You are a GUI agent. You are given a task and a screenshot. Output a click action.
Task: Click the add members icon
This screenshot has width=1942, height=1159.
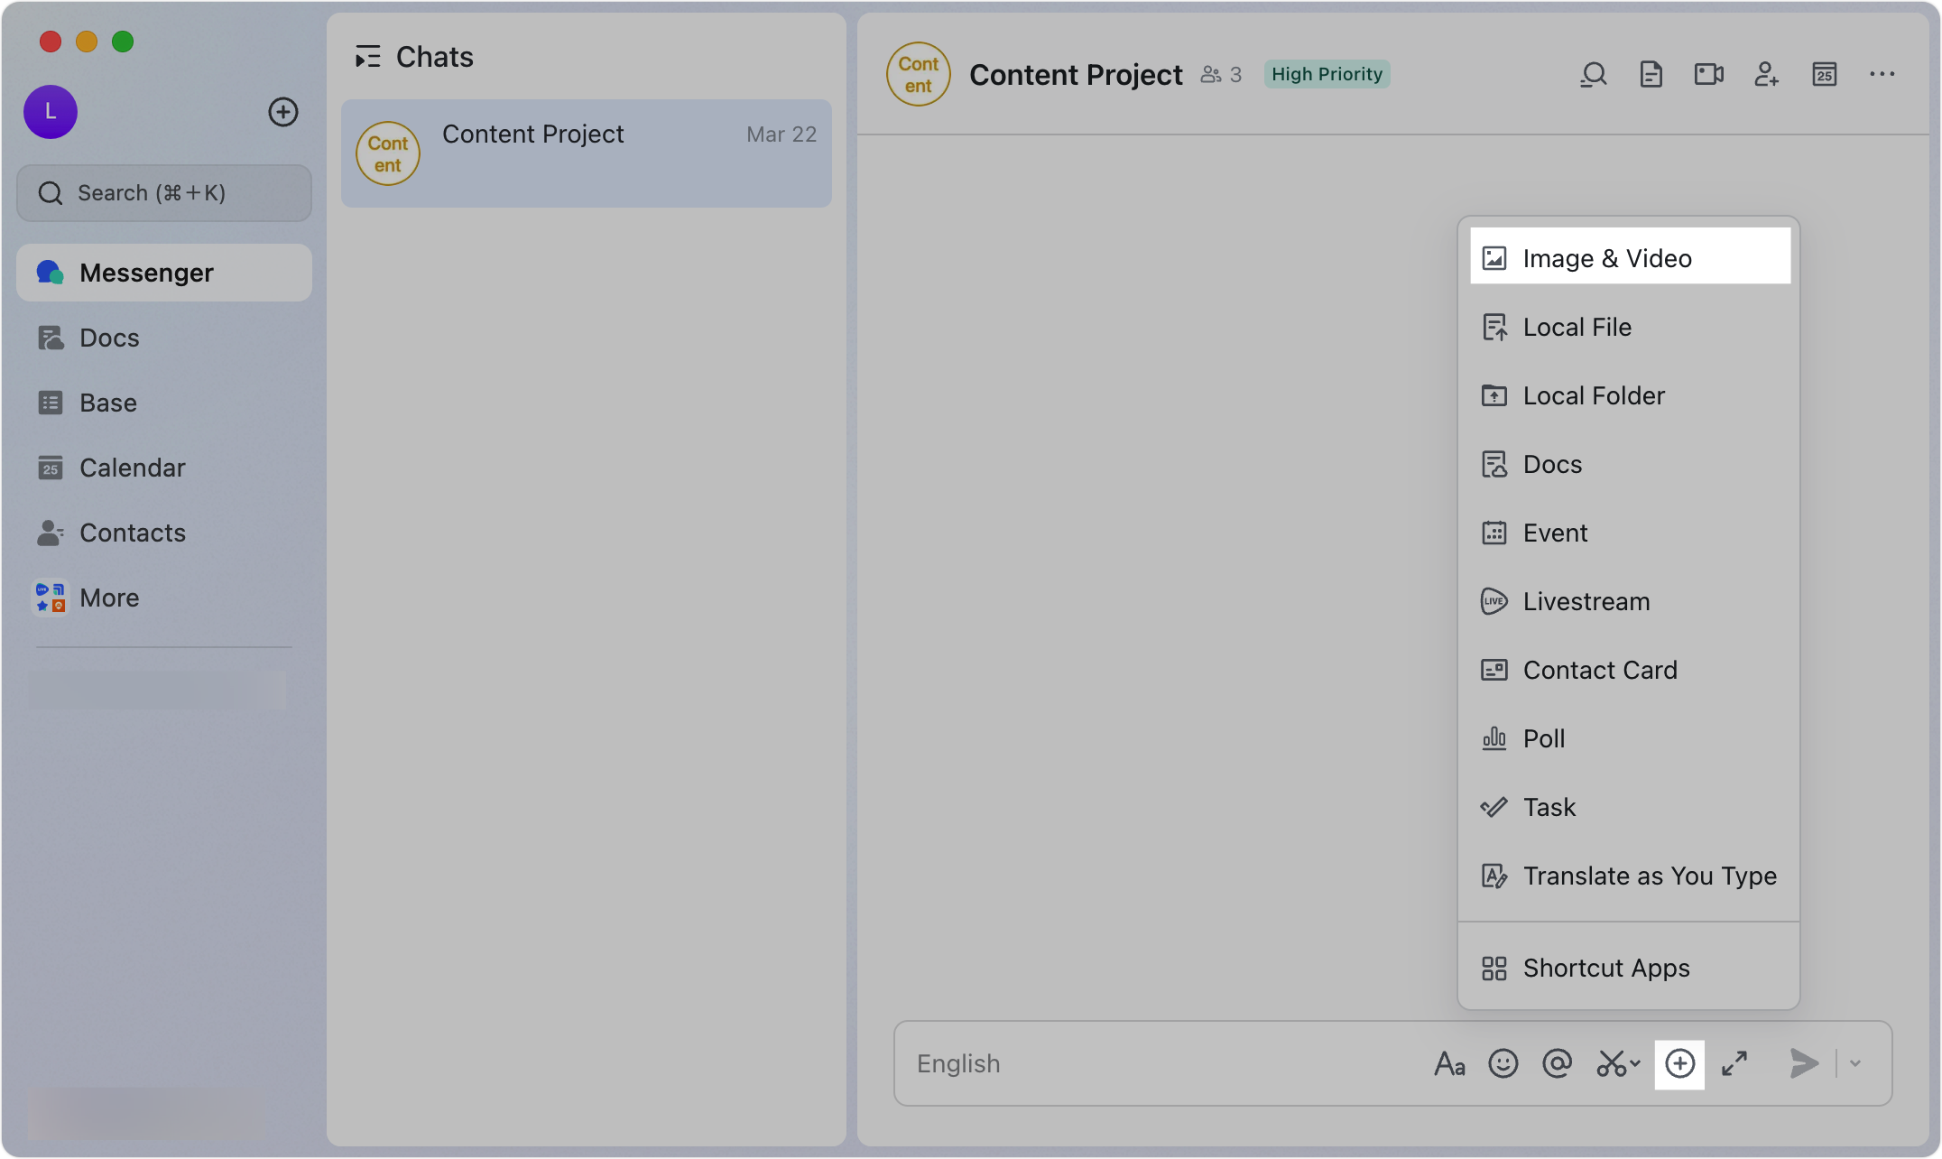point(1766,74)
